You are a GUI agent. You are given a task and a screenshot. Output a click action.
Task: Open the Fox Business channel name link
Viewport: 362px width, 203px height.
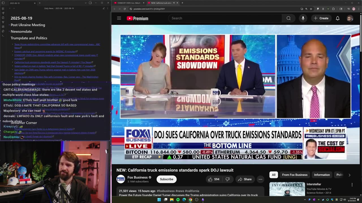coord(137,177)
